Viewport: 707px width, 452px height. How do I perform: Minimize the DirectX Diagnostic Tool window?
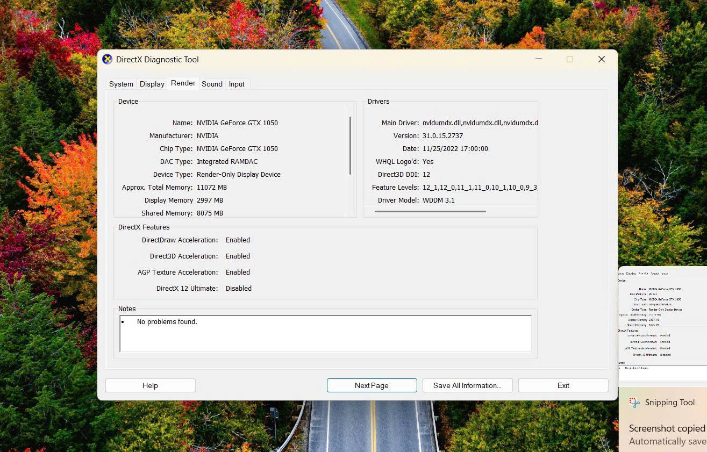click(538, 60)
